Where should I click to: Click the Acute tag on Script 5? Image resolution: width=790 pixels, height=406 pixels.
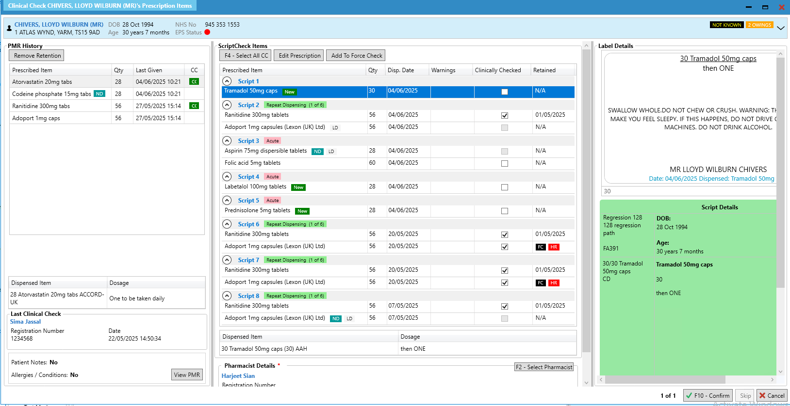click(x=273, y=201)
